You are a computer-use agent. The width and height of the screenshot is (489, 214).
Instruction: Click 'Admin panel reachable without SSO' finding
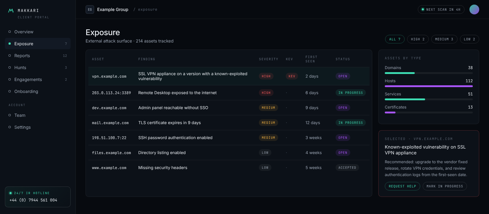173,108
